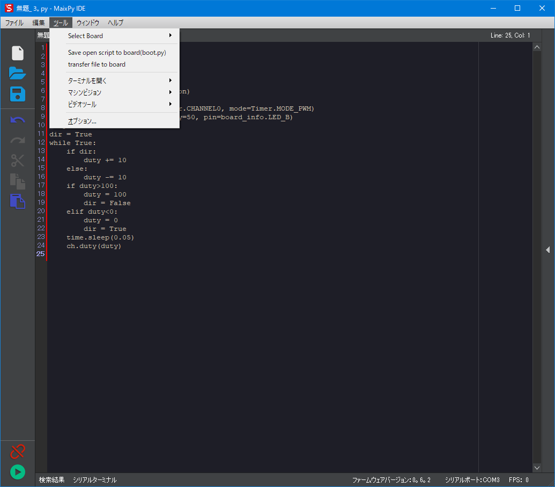555x487 pixels.
Task: Click 'else:' on line 15
Action: pyautogui.click(x=77, y=169)
